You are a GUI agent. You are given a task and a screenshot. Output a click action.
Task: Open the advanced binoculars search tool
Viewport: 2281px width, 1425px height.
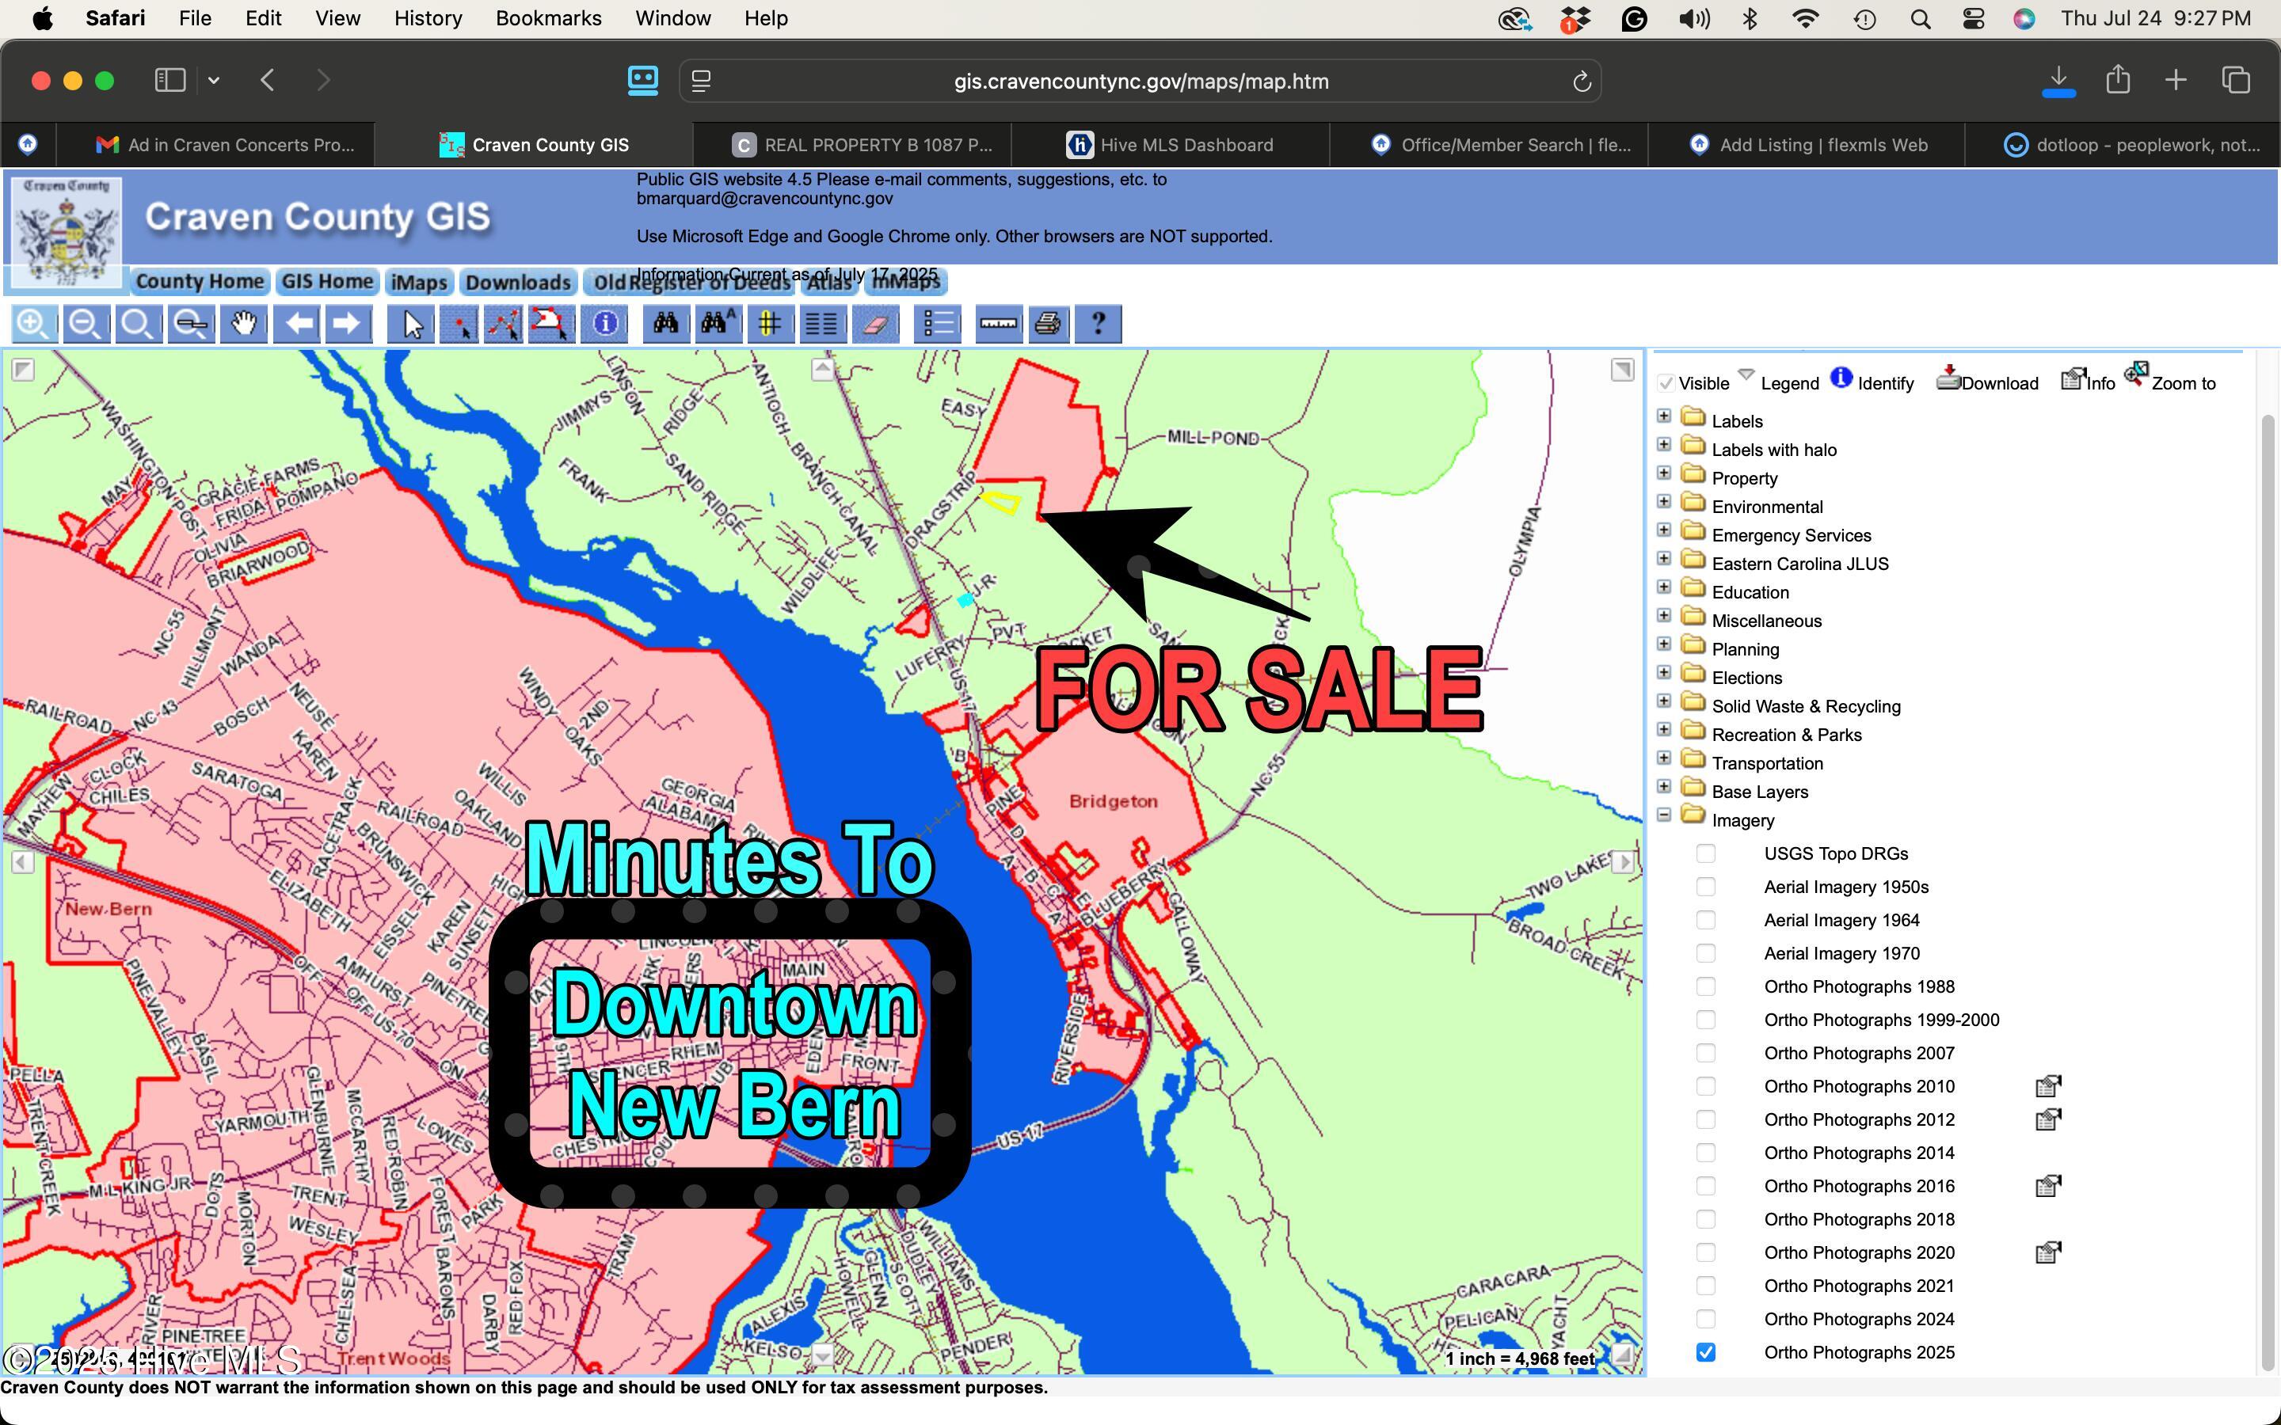[x=718, y=325]
